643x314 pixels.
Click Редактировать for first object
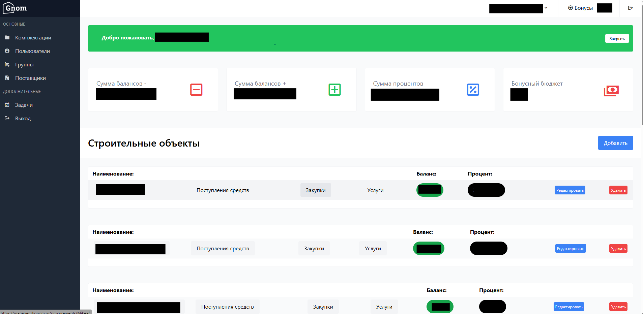[570, 190]
